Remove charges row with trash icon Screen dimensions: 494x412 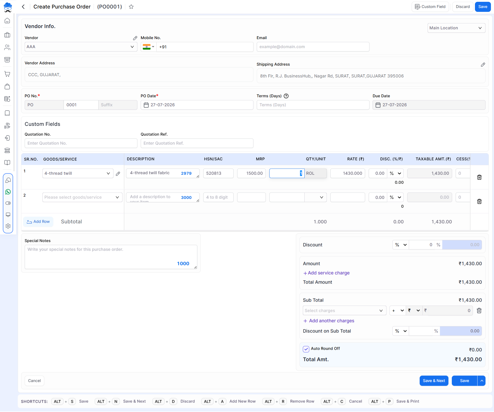click(x=479, y=311)
